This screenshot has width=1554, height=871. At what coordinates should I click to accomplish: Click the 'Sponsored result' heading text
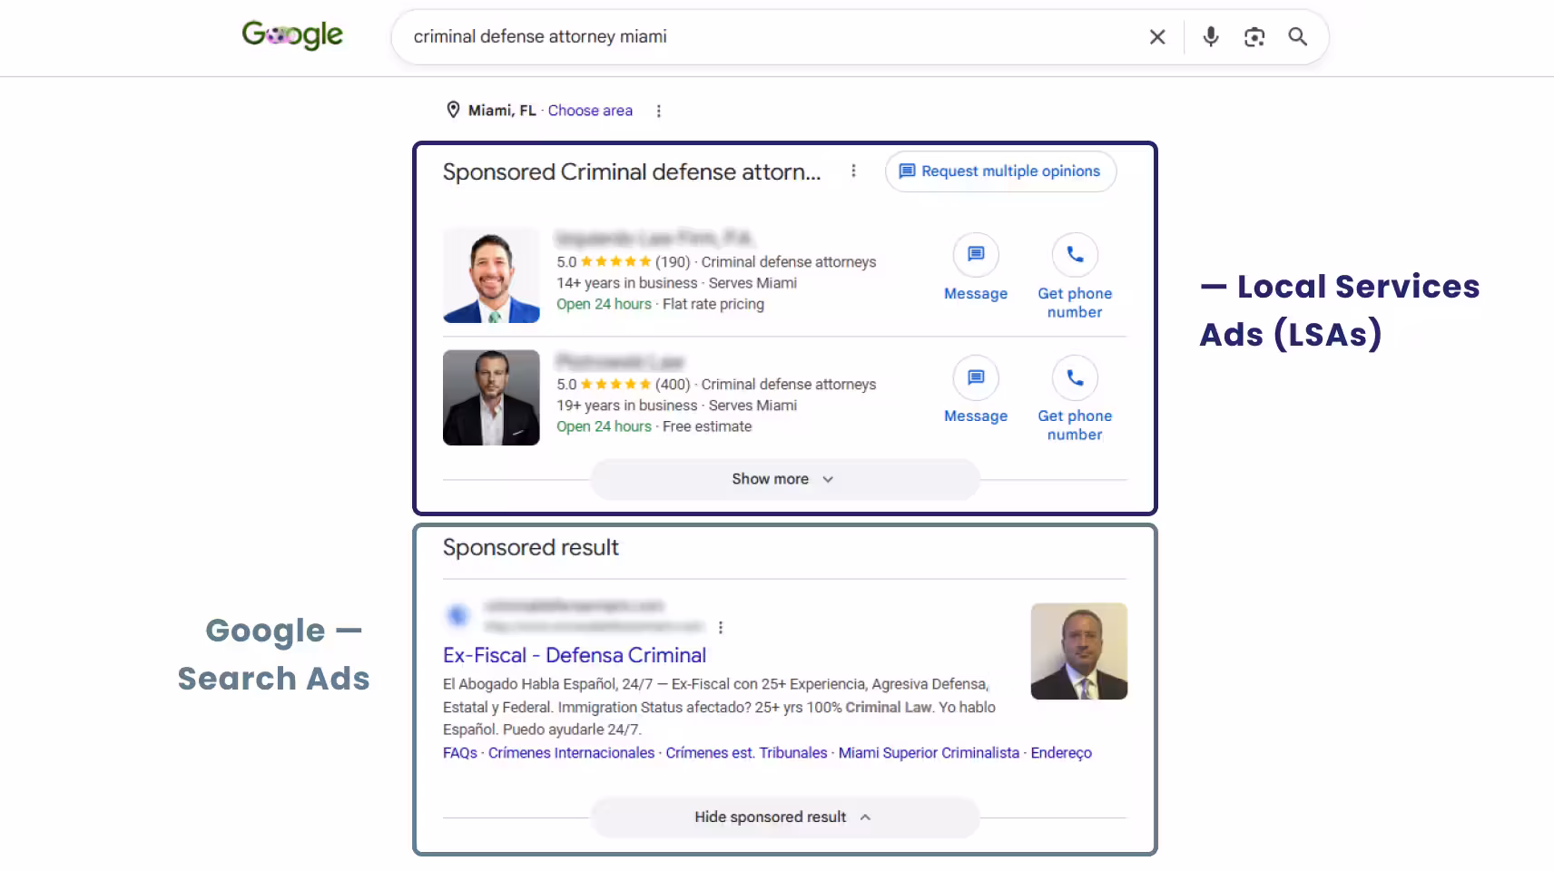coord(531,548)
